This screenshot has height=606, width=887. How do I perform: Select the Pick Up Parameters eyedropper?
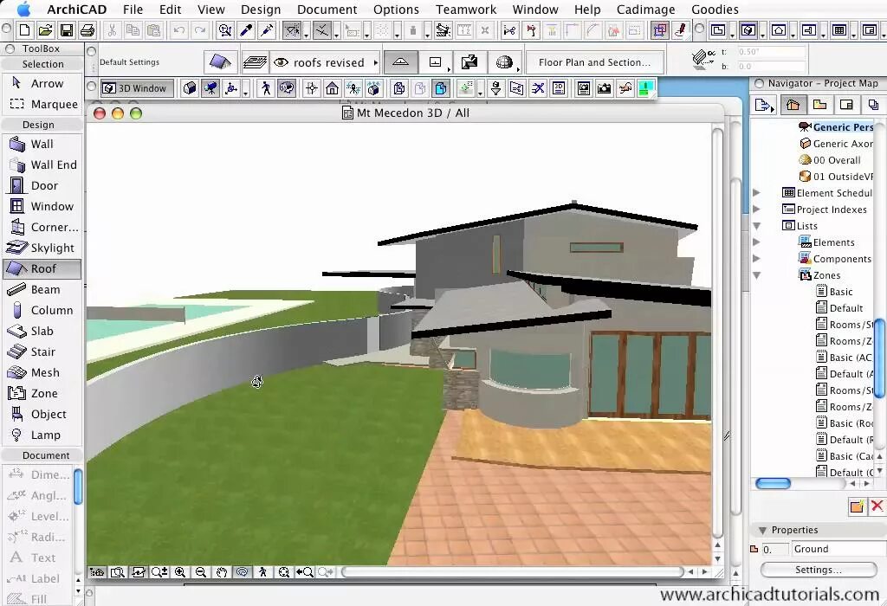pos(246,30)
